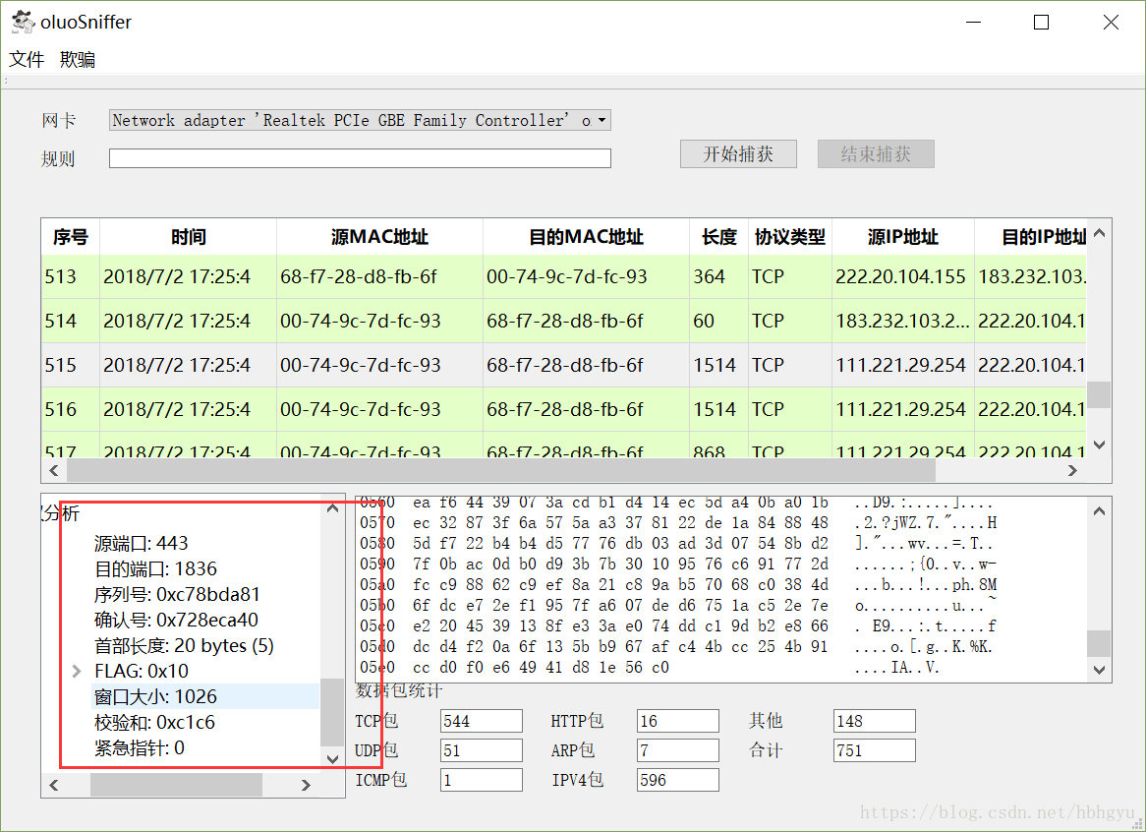
Task: Select packet row 514
Action: tap(563, 321)
